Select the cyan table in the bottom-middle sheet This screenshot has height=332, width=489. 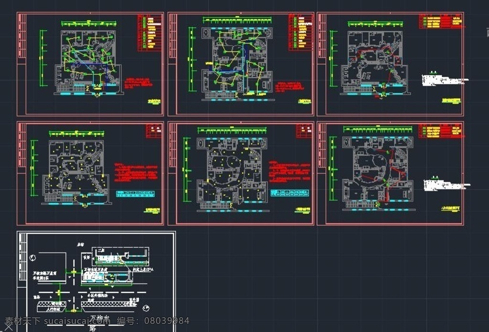290,193
